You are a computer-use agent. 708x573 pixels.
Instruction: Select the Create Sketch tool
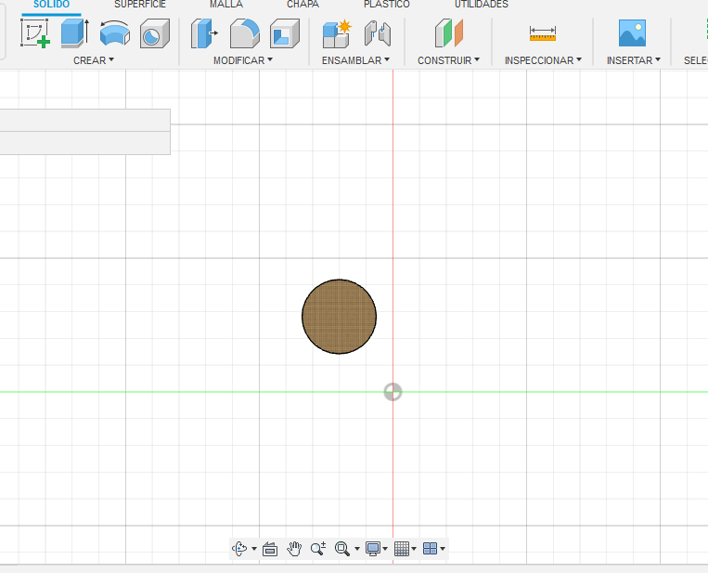click(34, 33)
